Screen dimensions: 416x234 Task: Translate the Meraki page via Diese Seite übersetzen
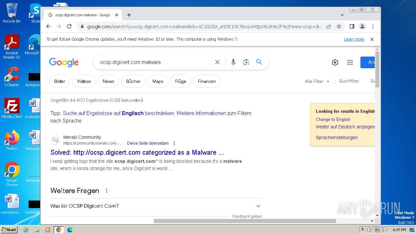(148, 143)
